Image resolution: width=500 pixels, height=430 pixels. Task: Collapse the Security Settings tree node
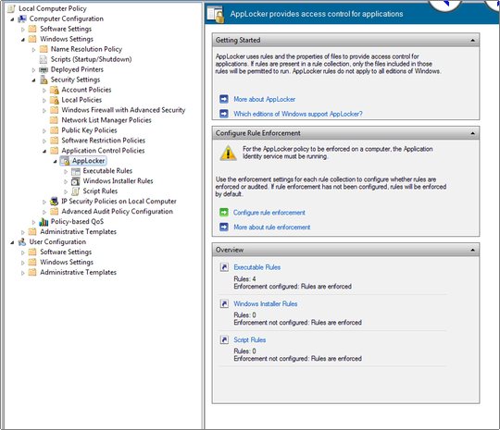tap(33, 80)
